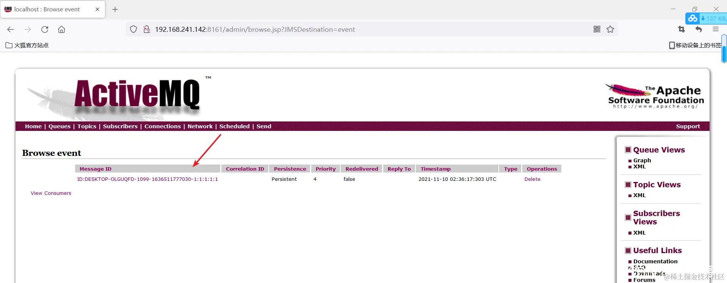Open message ID:DESKTOP-OLGUQFD-1099 link
The height and width of the screenshot is (283, 727).
pos(147,179)
